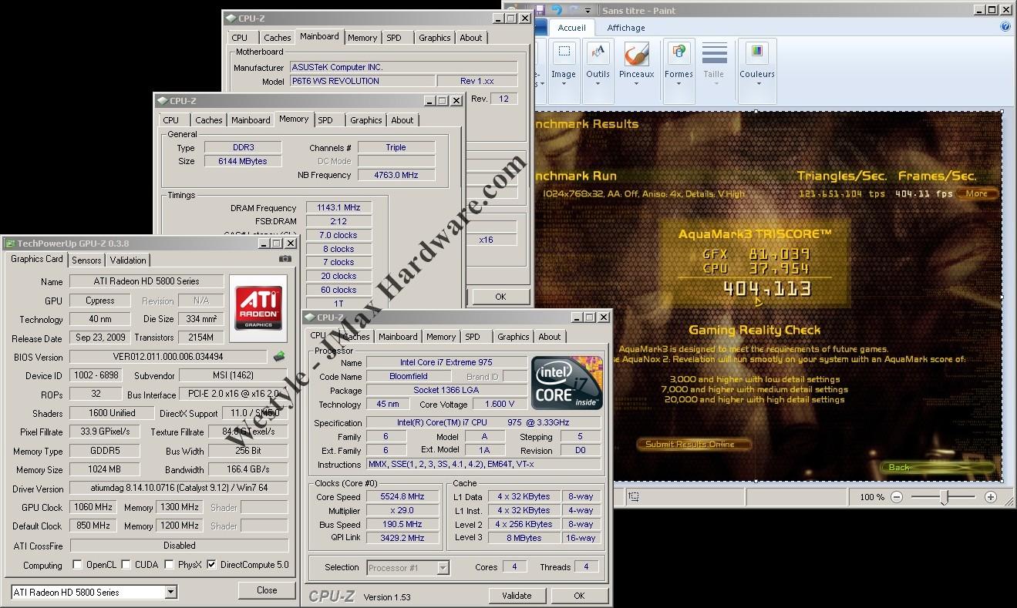Click the Bus Speed value 190.5 MHz
Screen dimensions: 1017x608
(402, 524)
